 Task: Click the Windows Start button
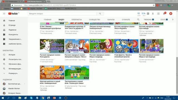click(3, 98)
